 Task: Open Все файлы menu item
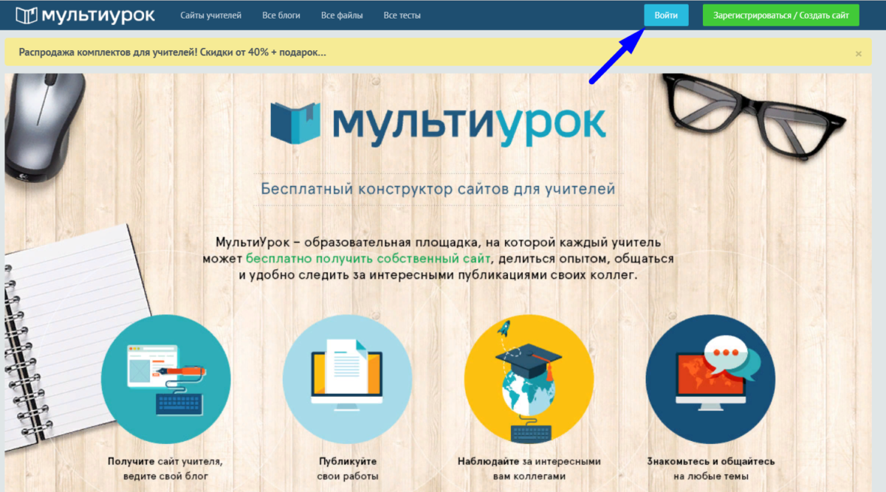pyautogui.click(x=342, y=15)
